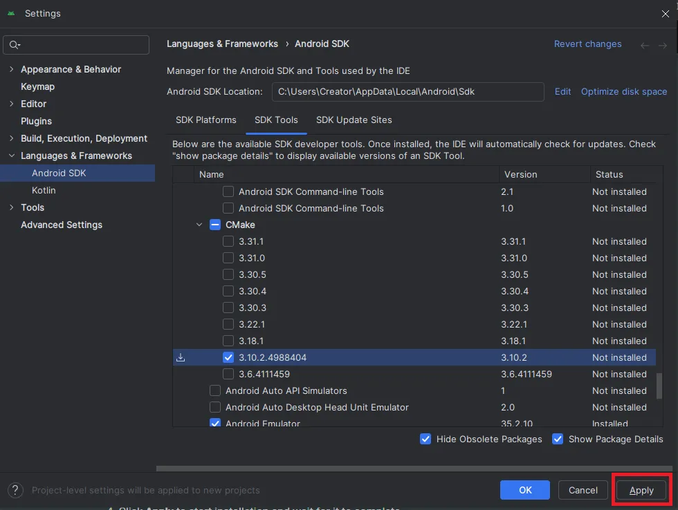
Task: Click Revert changes link
Action: (x=587, y=44)
